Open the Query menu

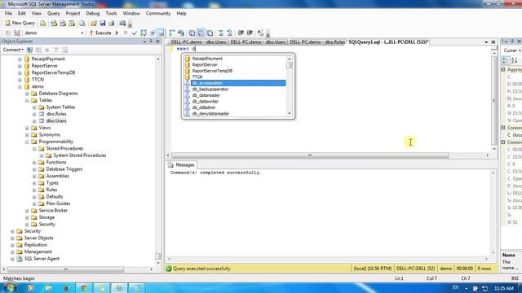click(53, 13)
